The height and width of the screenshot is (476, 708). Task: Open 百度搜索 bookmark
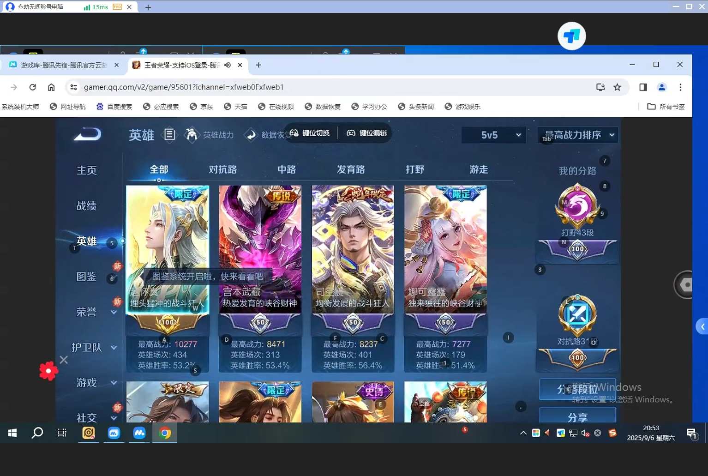114,107
